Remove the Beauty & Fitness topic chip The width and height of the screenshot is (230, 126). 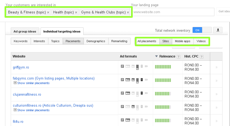pyautogui.click(x=48, y=12)
